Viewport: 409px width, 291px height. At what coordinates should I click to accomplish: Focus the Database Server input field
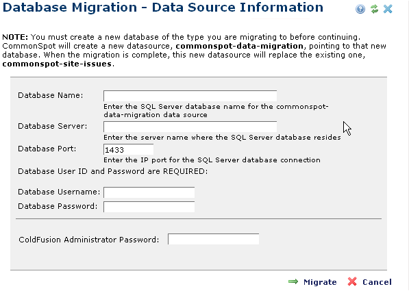[x=190, y=127]
